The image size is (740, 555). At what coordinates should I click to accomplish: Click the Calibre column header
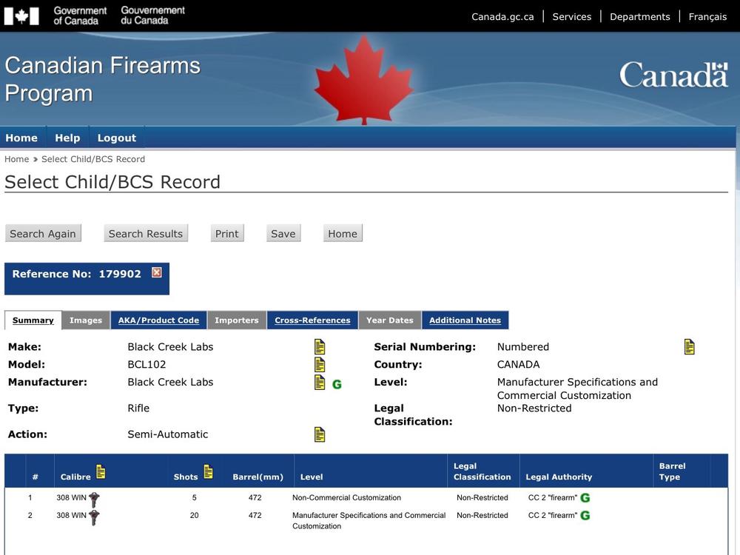75,477
